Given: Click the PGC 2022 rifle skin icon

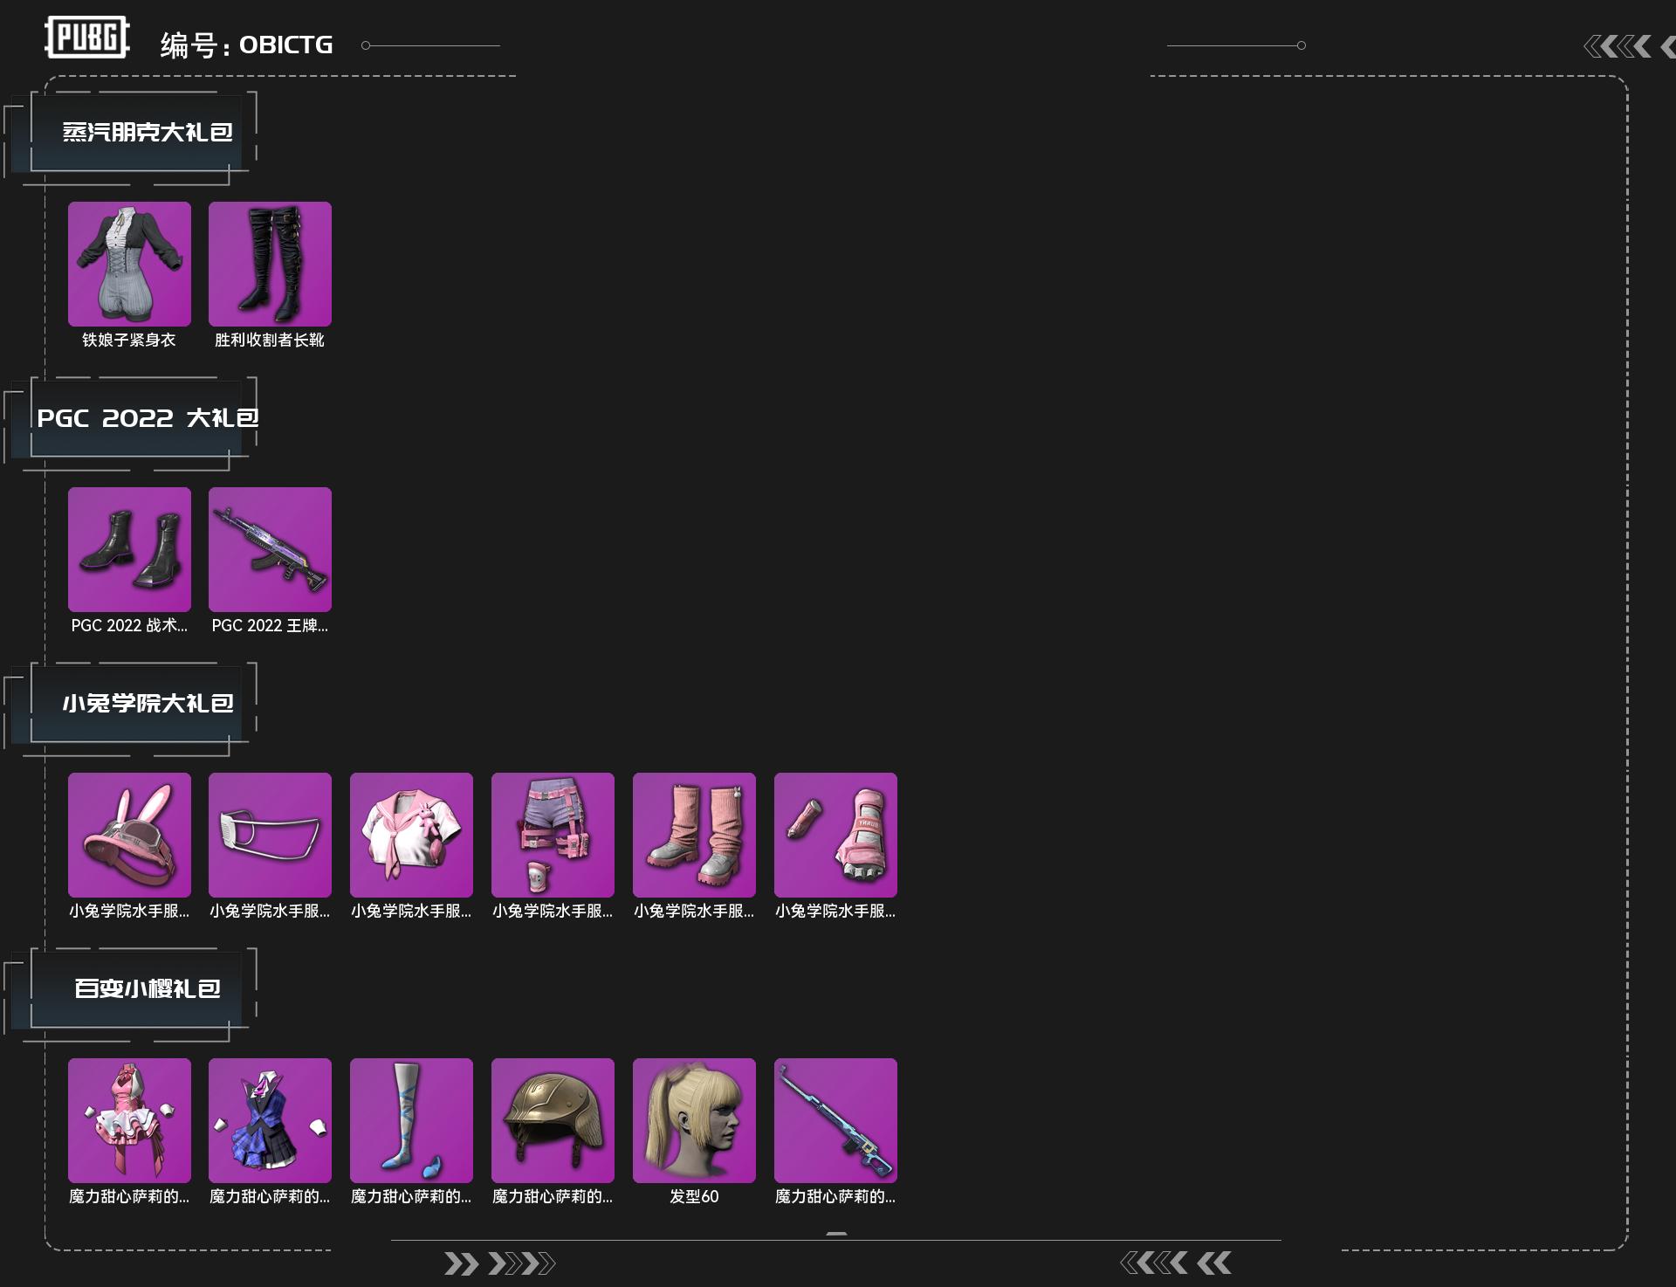Looking at the screenshot, I should click(270, 549).
